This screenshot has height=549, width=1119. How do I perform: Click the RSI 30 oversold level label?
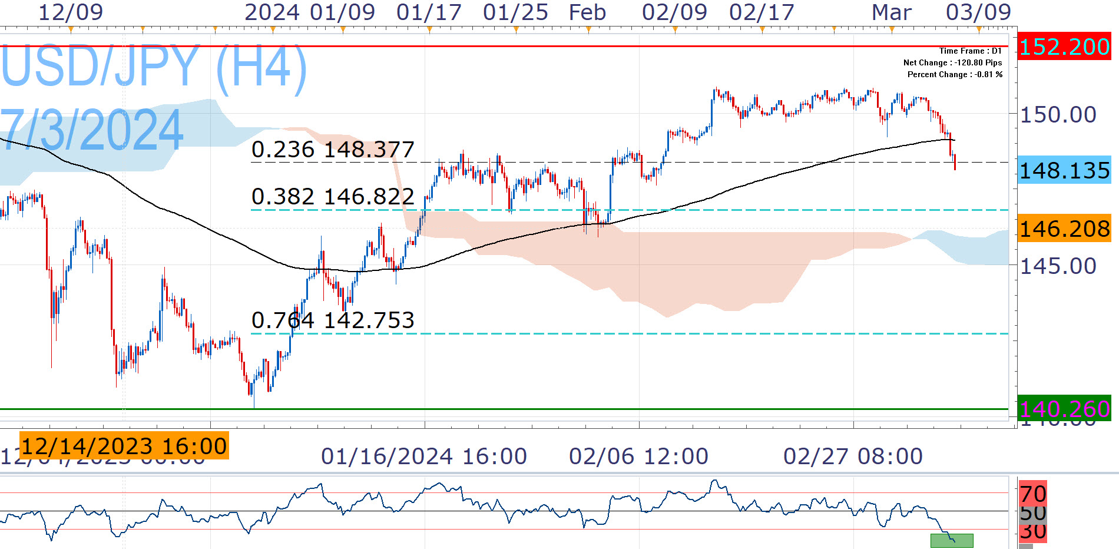(1032, 531)
